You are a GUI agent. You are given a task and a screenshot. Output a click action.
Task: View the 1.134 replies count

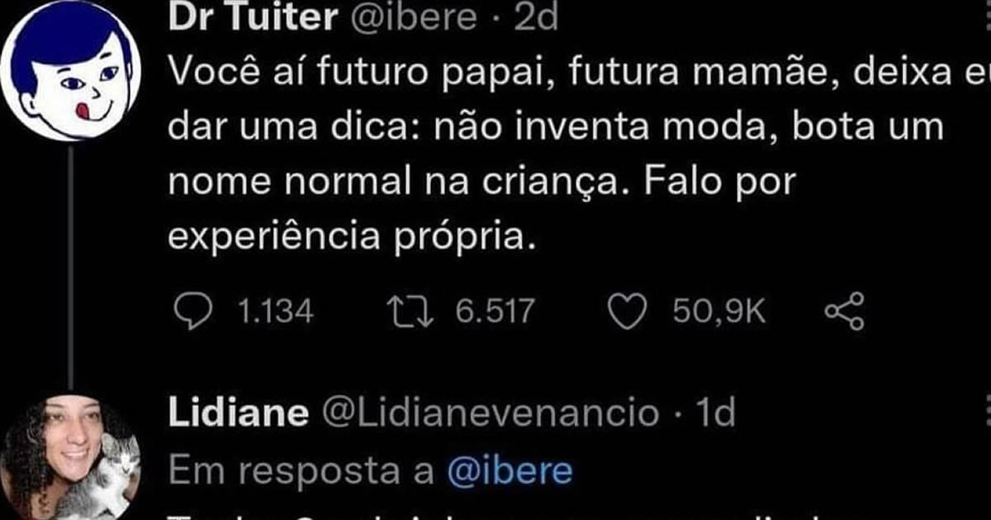pyautogui.click(x=275, y=312)
